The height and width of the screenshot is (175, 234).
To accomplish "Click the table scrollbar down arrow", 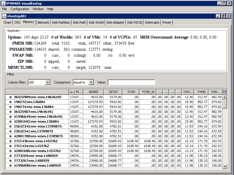I will pyautogui.click(x=225, y=166).
